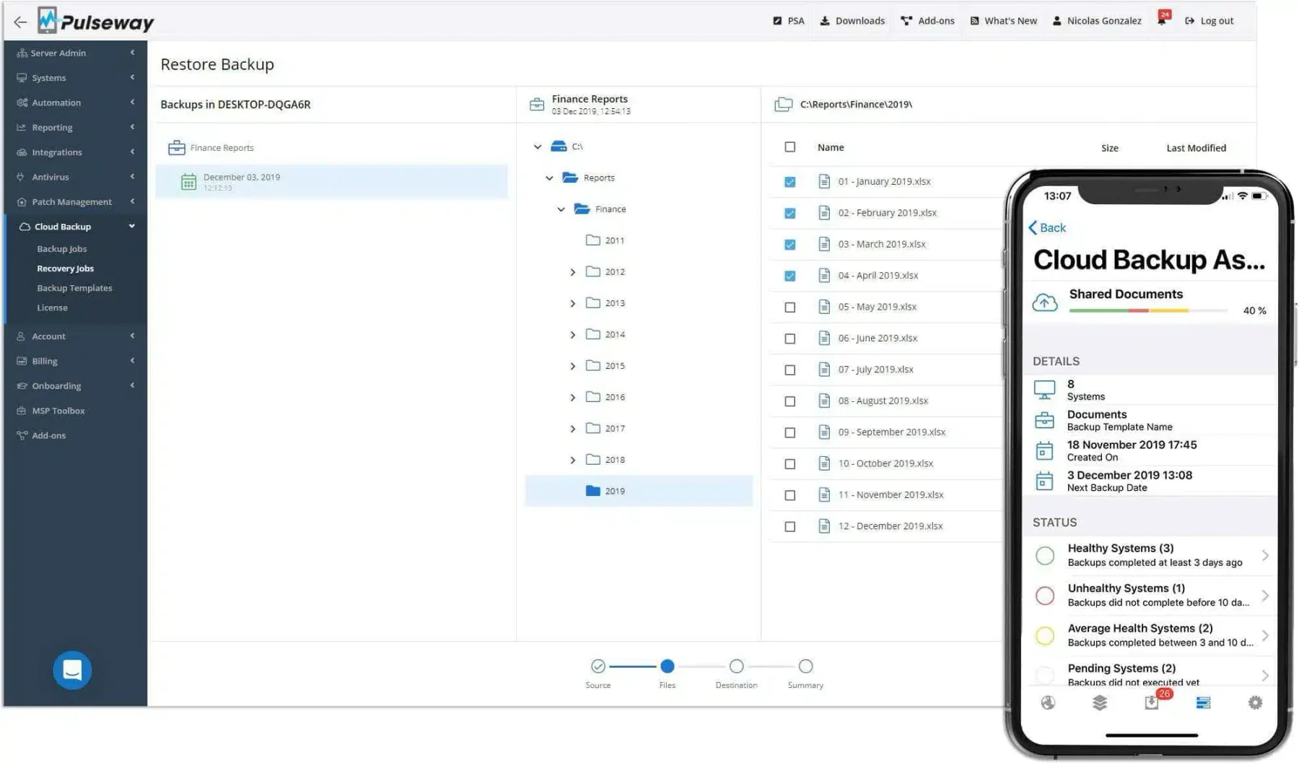Tap the Back button on phone screen
The height and width of the screenshot is (763, 1299).
pos(1046,228)
